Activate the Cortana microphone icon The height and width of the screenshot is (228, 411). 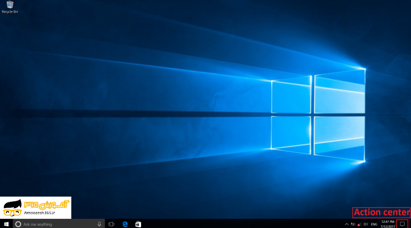point(99,224)
